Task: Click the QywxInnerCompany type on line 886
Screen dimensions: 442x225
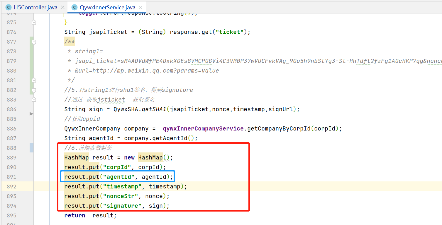Action: (x=92, y=128)
